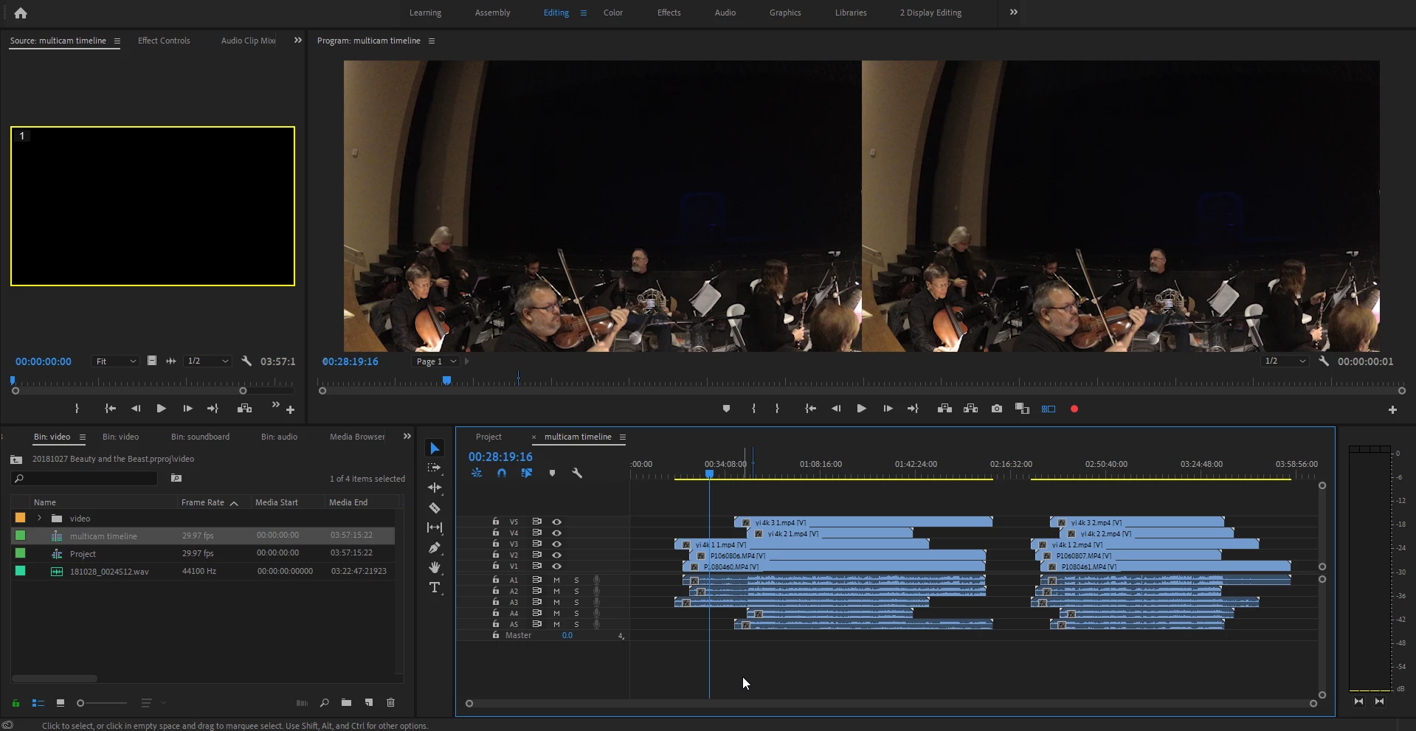Click the orange label swatch for video bin
Viewport: 1416px width, 731px height.
pyautogui.click(x=21, y=518)
